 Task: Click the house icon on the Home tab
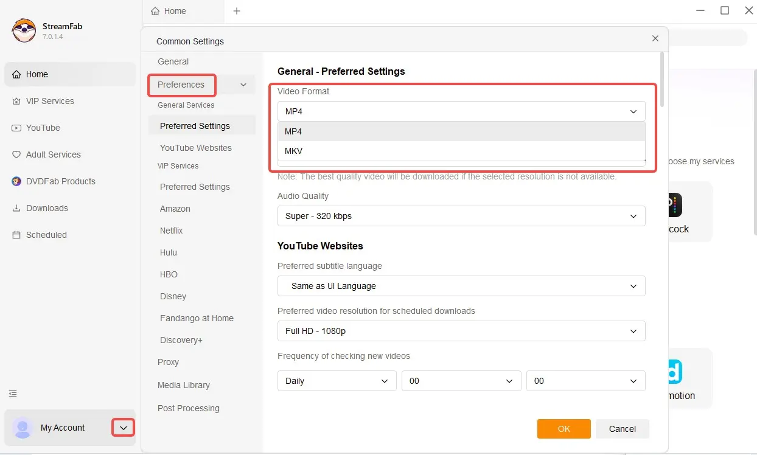(x=156, y=11)
